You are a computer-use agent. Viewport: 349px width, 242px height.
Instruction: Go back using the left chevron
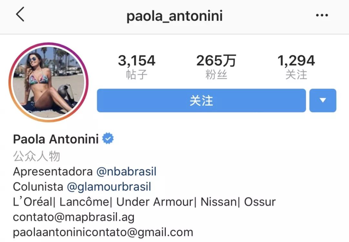point(20,14)
